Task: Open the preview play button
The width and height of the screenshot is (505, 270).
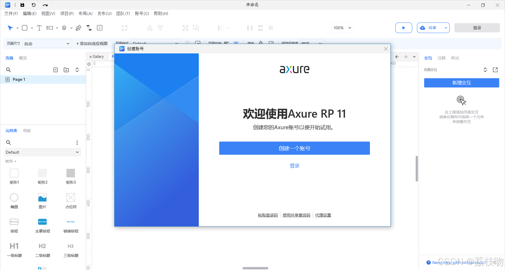Action: tap(404, 28)
